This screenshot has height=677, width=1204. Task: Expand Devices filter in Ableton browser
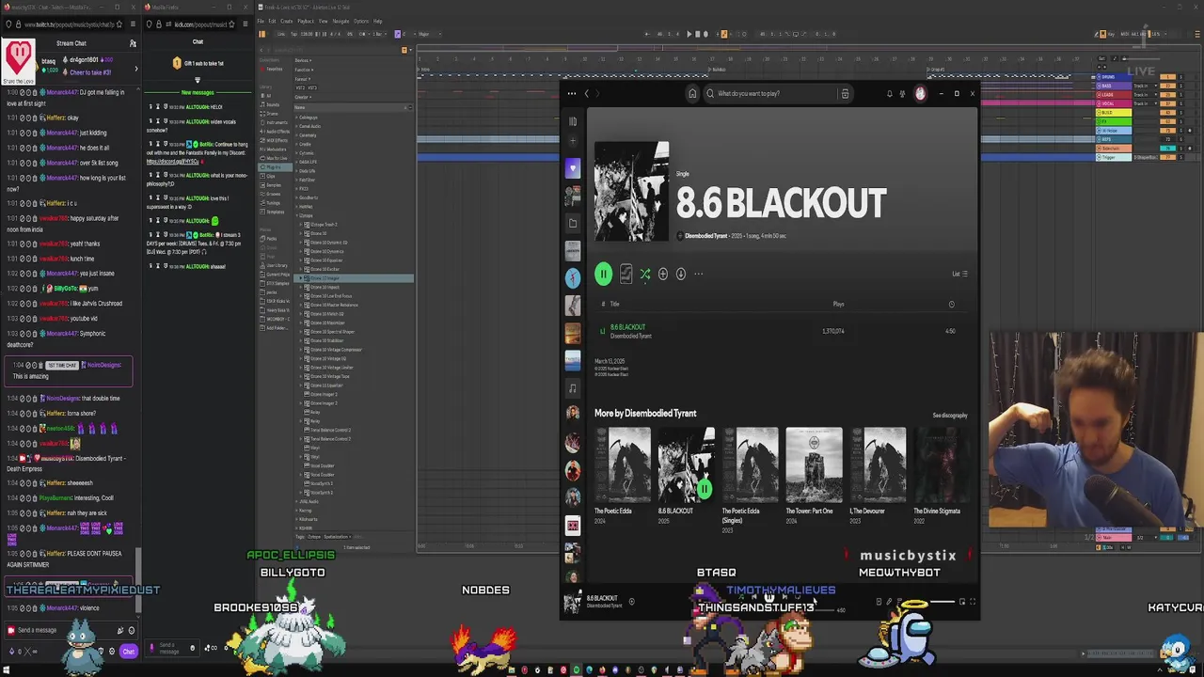point(303,60)
